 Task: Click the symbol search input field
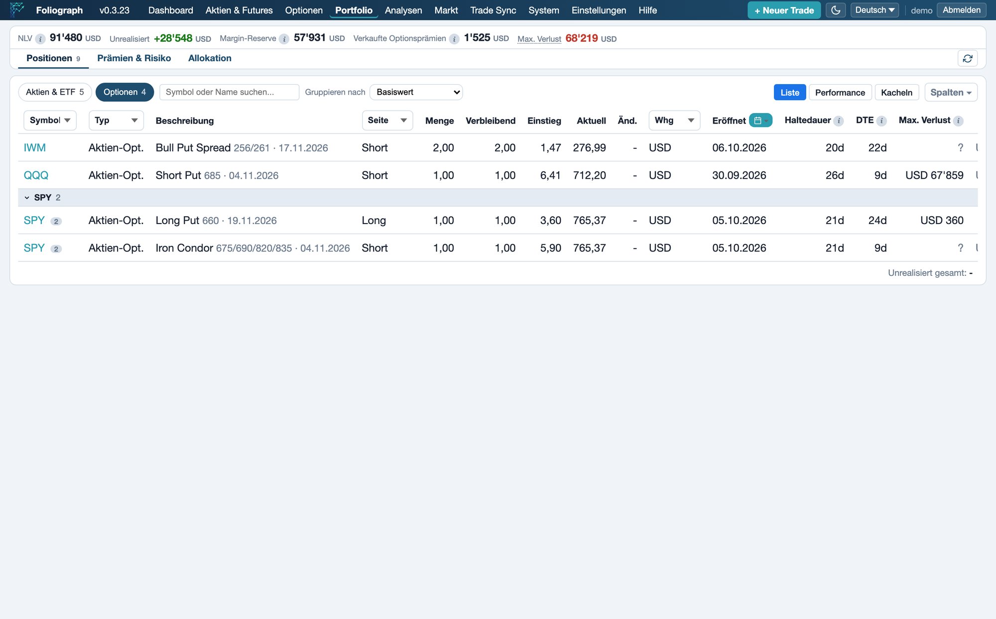click(229, 92)
